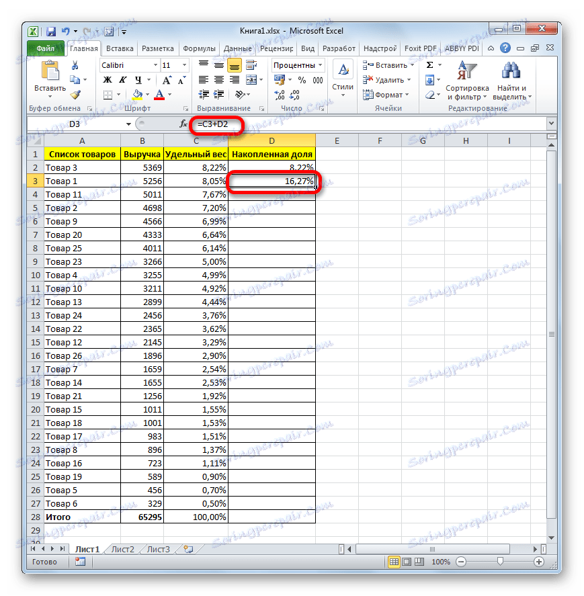This screenshot has height=596, width=584.
Task: Click the Undo arrow icon
Action: tap(66, 31)
